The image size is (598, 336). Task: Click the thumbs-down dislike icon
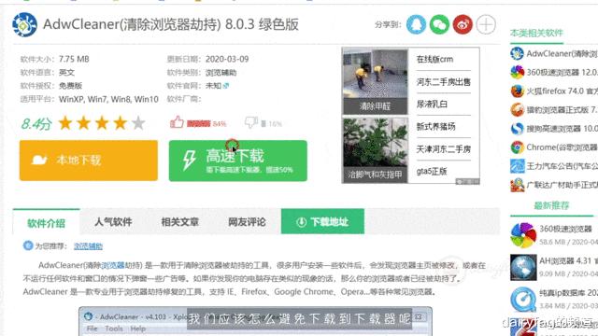tap(251, 122)
